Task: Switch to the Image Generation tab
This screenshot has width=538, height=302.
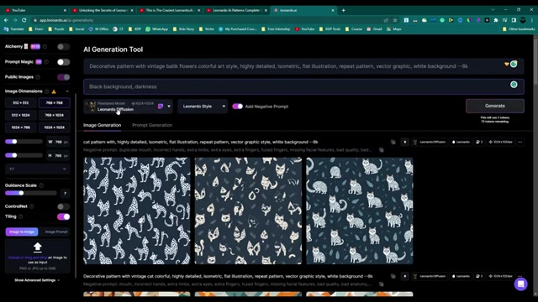Action: [x=102, y=125]
